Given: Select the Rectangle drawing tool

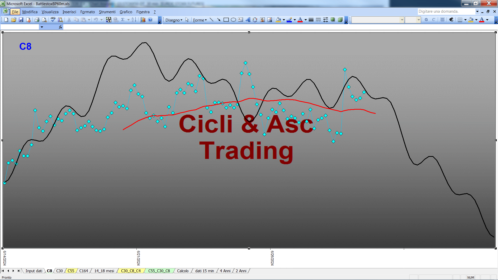Looking at the screenshot, I should (x=226, y=20).
